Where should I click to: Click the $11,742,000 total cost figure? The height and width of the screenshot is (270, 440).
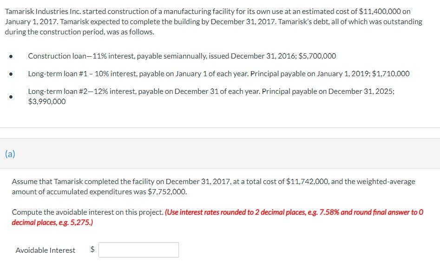308,181
